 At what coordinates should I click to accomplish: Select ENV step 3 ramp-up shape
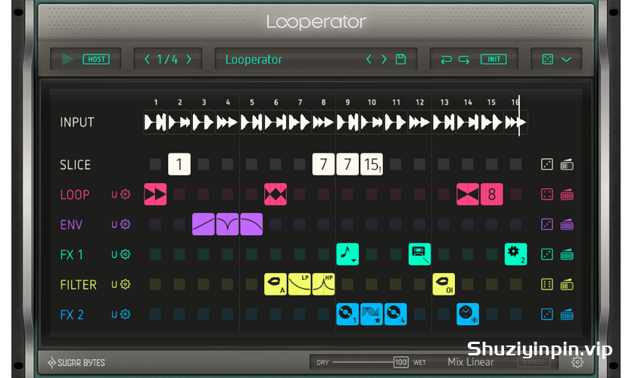pos(203,225)
